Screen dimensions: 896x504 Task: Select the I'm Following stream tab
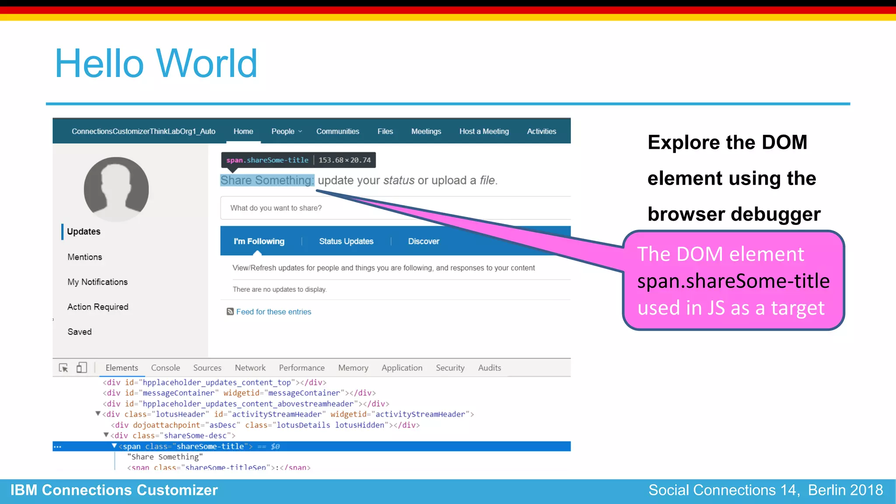259,241
